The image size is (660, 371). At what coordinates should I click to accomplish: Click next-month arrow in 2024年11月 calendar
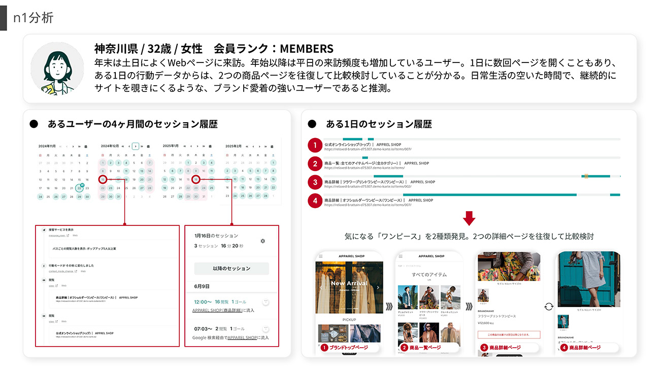tap(73, 146)
